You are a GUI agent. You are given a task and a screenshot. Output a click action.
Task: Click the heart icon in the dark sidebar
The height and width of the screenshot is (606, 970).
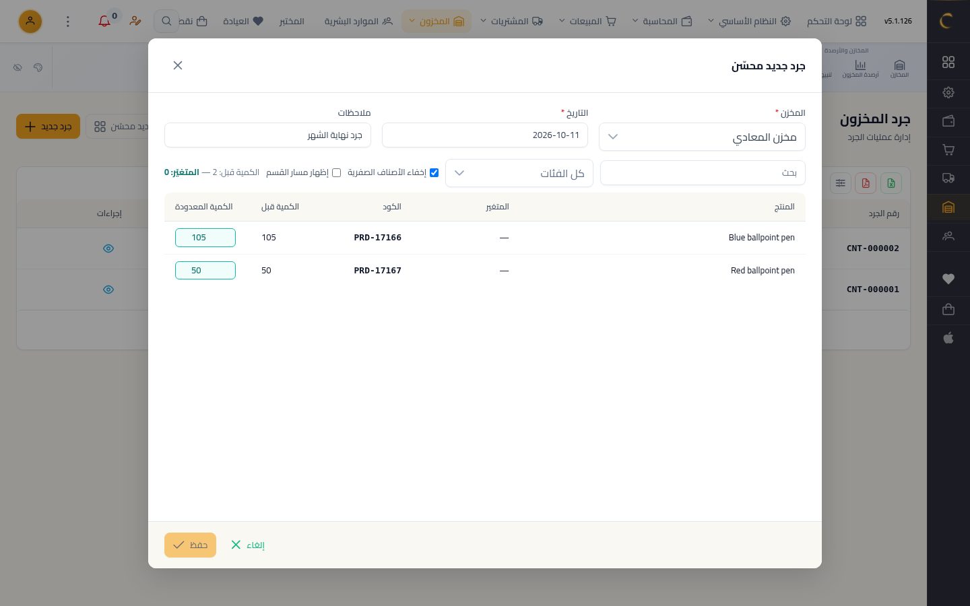pyautogui.click(x=948, y=279)
